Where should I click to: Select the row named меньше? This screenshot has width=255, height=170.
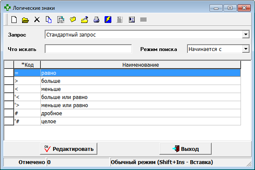tap(127, 89)
